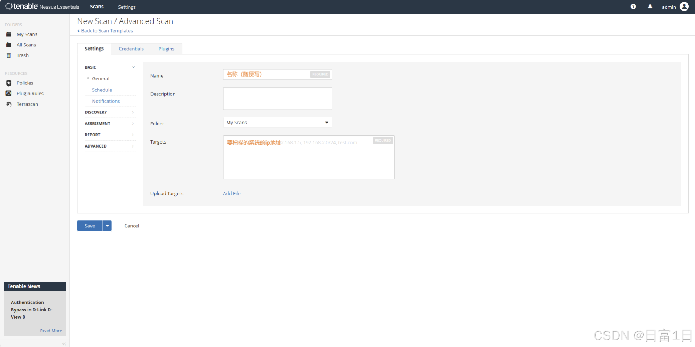This screenshot has width=695, height=347.
Task: Switch to the Credentials tab
Action: coord(131,49)
